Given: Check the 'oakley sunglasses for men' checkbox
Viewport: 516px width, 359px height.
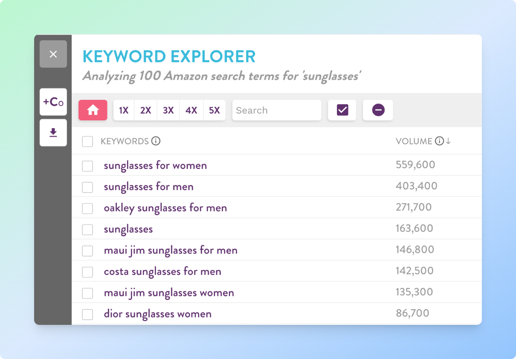Looking at the screenshot, I should tap(87, 208).
